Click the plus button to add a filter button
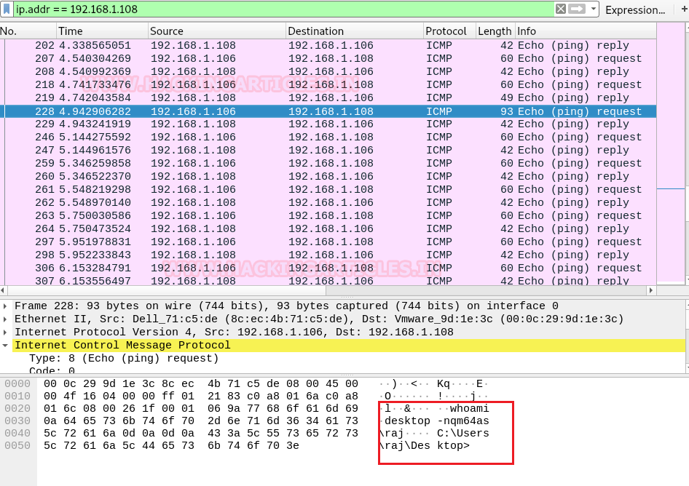This screenshot has height=486, width=689. [684, 9]
